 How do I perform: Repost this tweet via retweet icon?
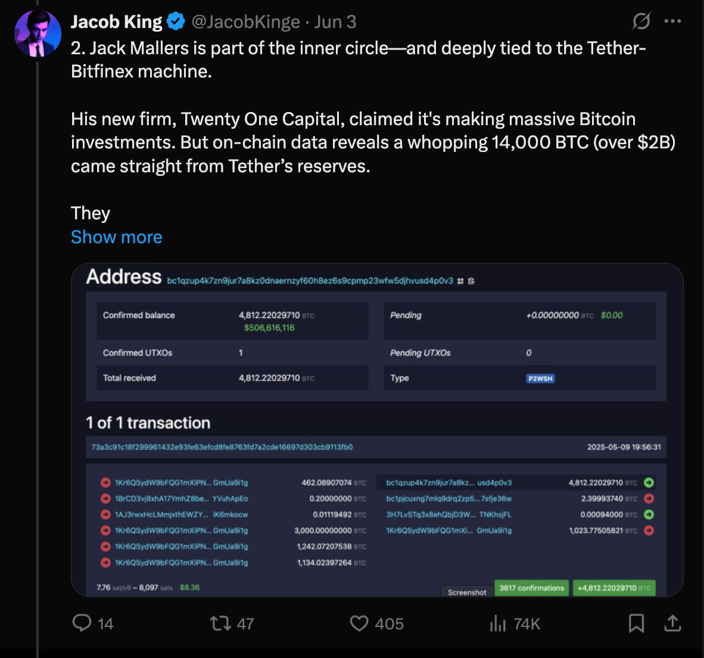click(x=220, y=623)
